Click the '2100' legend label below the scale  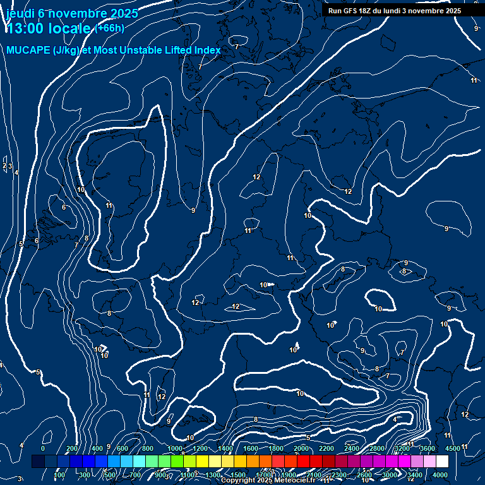pyautogui.click(x=314, y=475)
